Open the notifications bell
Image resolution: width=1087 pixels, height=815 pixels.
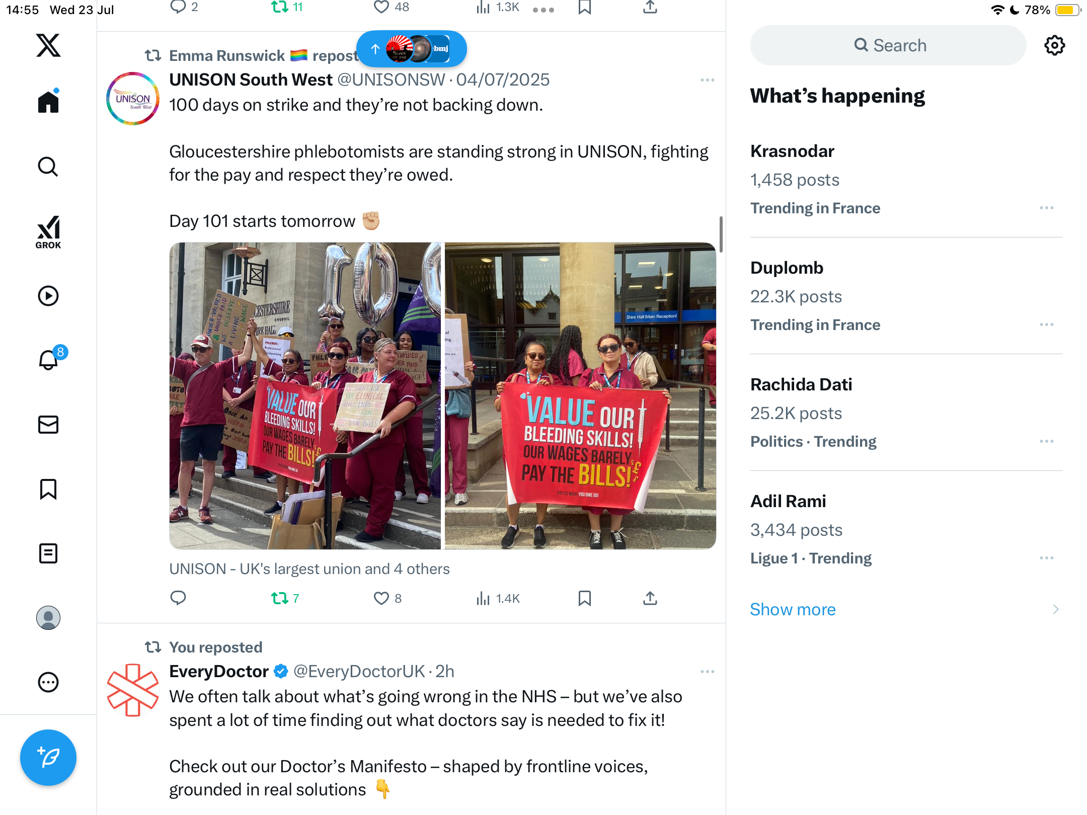click(x=49, y=359)
